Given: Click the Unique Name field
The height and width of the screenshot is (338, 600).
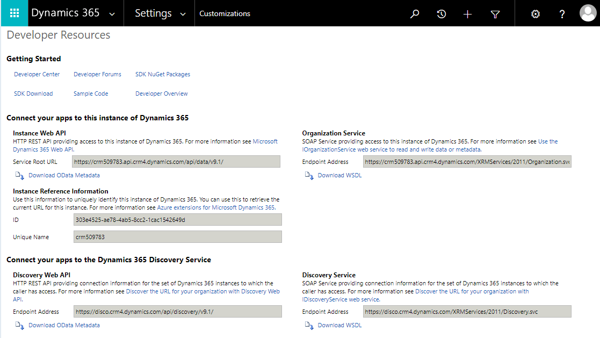Looking at the screenshot, I should pyautogui.click(x=178, y=237).
